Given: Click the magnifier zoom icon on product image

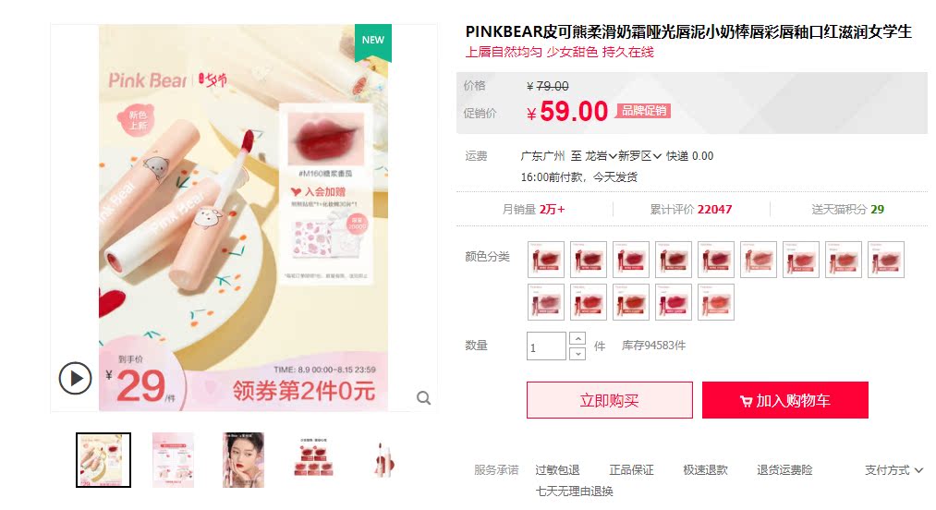Looking at the screenshot, I should [x=423, y=397].
